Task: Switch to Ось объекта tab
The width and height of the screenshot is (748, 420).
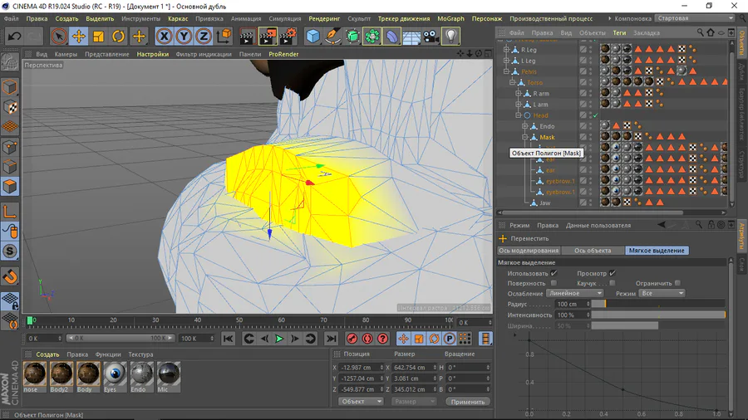Action: [593, 251]
